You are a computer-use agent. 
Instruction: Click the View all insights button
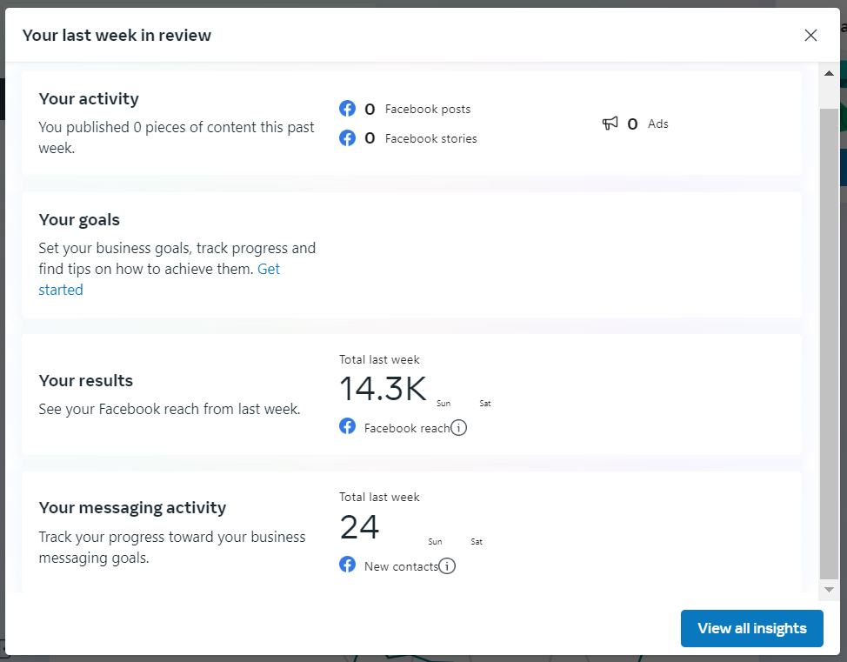[x=752, y=628]
